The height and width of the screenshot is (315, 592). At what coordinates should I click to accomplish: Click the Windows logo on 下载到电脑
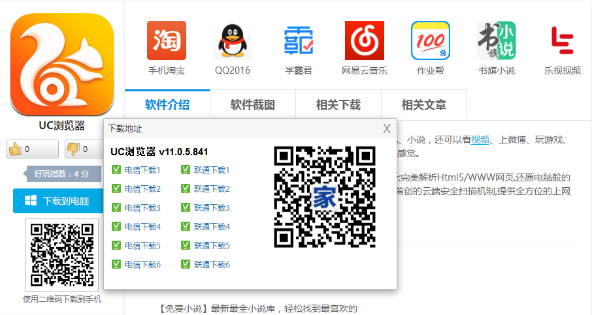(x=31, y=200)
